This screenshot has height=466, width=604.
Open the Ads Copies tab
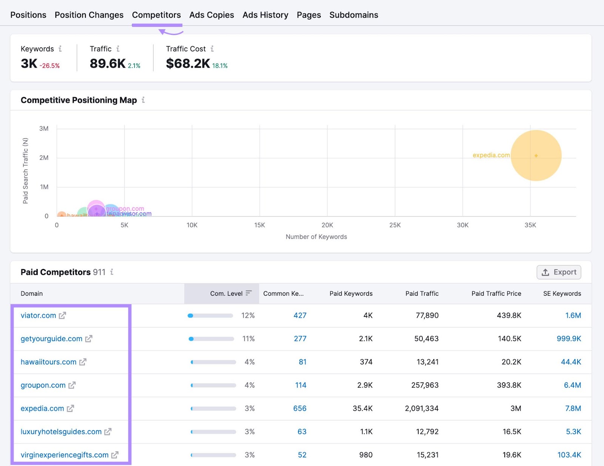coord(212,15)
